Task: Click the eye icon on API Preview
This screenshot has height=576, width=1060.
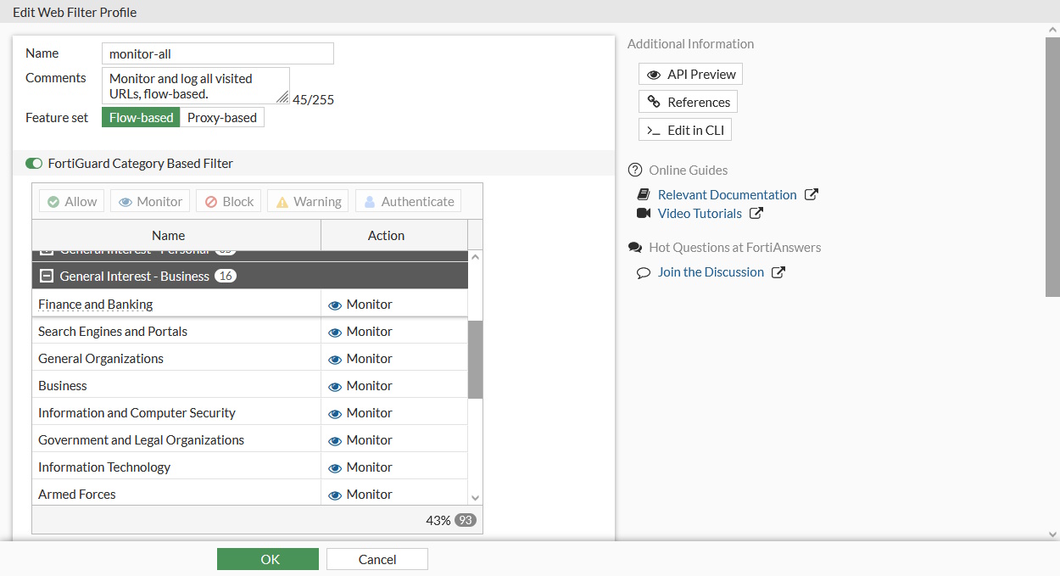Action: (654, 75)
